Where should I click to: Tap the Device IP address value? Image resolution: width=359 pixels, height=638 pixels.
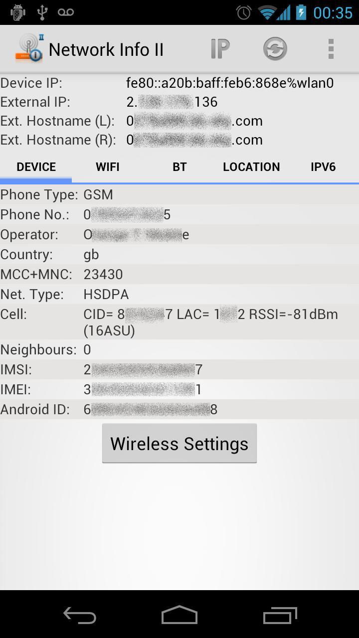230,83
